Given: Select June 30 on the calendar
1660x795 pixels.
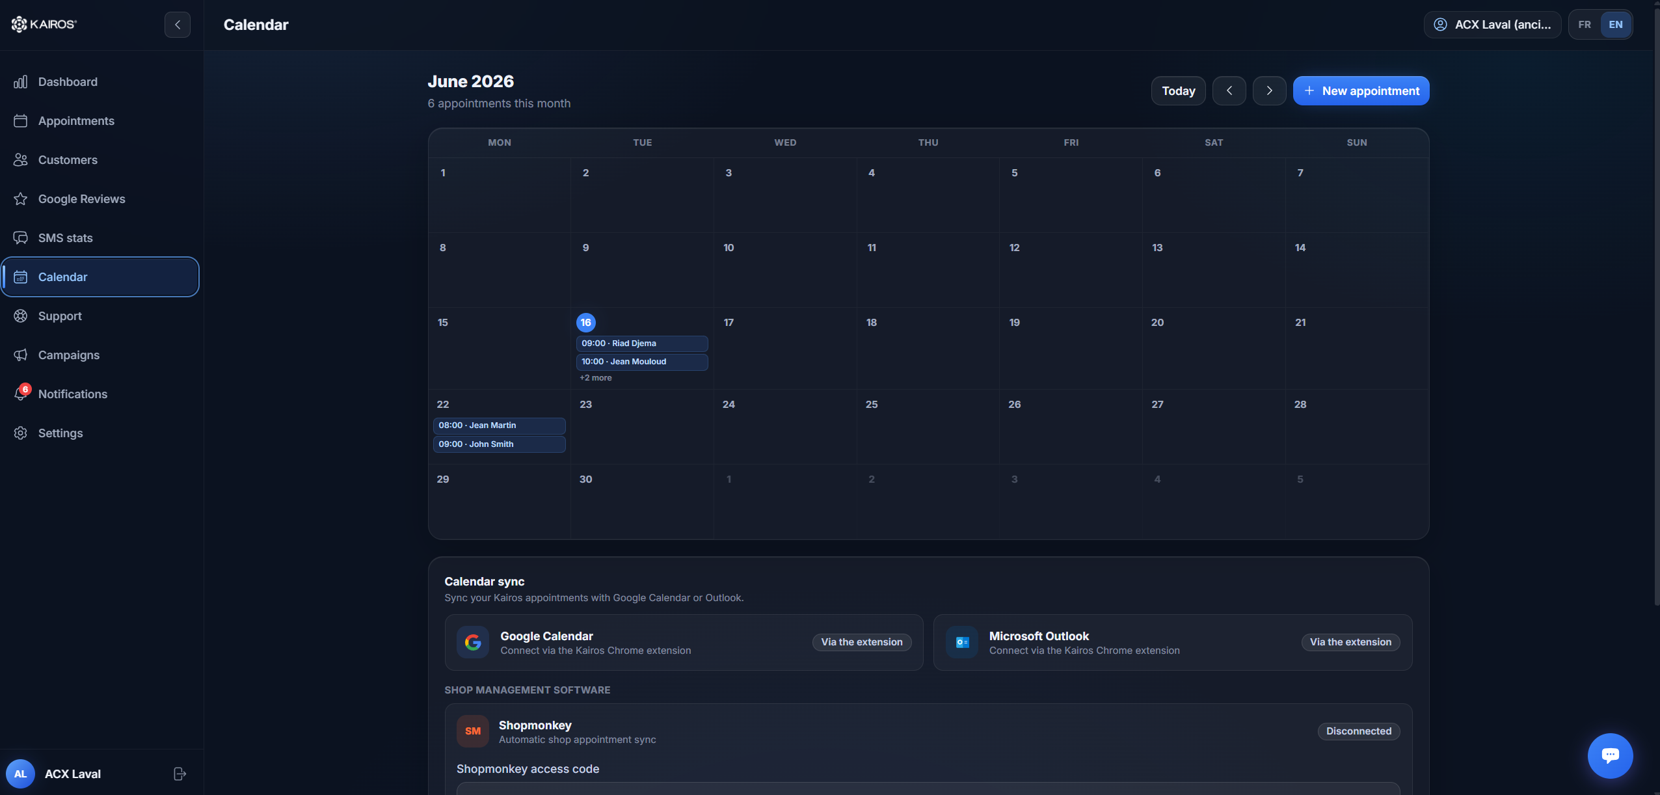Looking at the screenshot, I should (x=642, y=501).
